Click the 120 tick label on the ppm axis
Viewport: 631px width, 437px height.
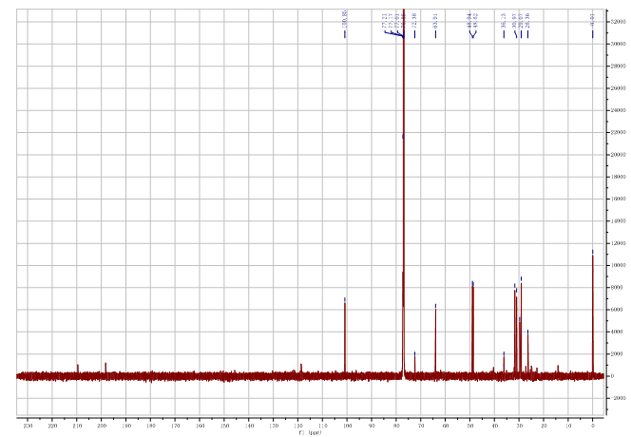tap(297, 426)
